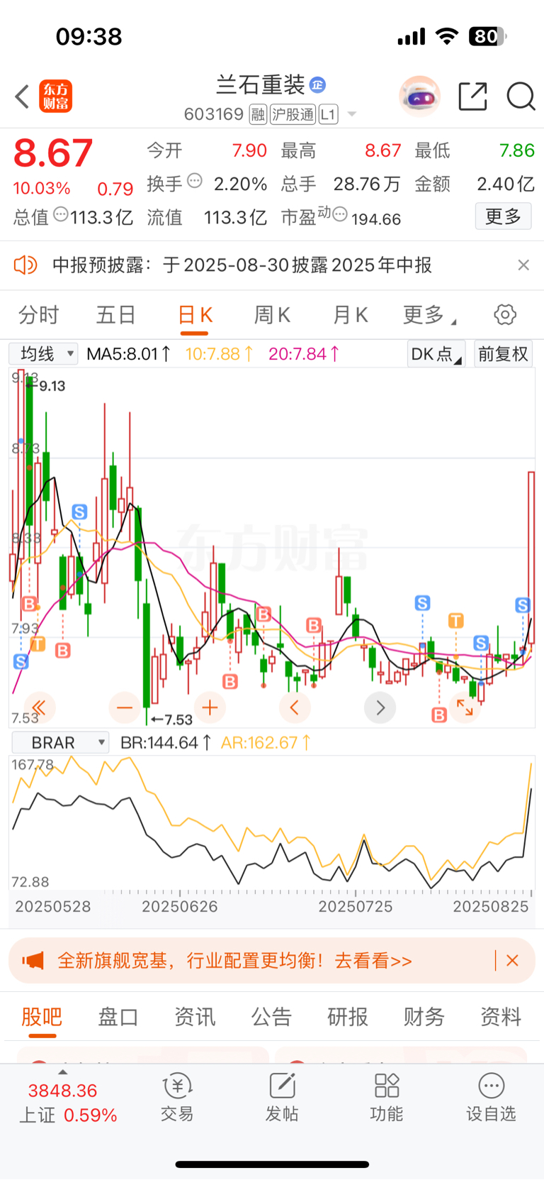Tap the 兰石重装 stock name title
The height and width of the screenshot is (1180, 544).
click(x=260, y=85)
